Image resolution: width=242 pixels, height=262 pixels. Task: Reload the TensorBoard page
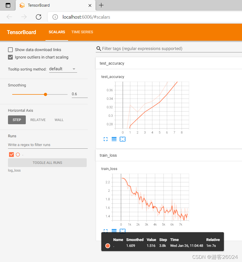click(39, 17)
